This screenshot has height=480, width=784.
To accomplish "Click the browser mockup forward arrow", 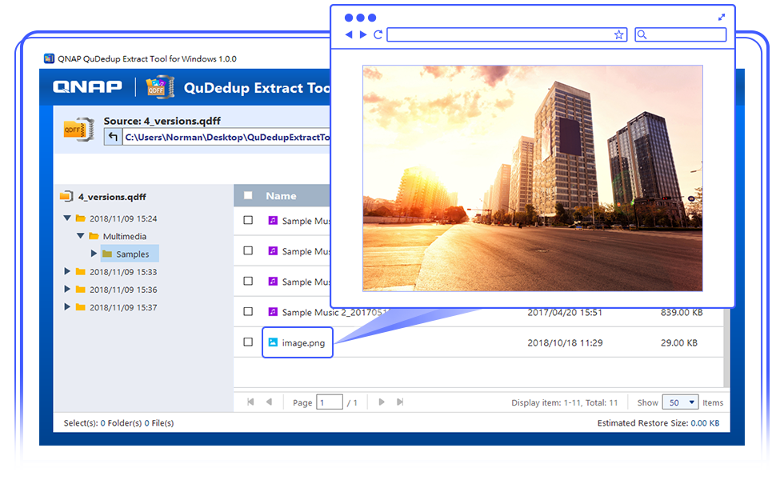I will point(363,35).
